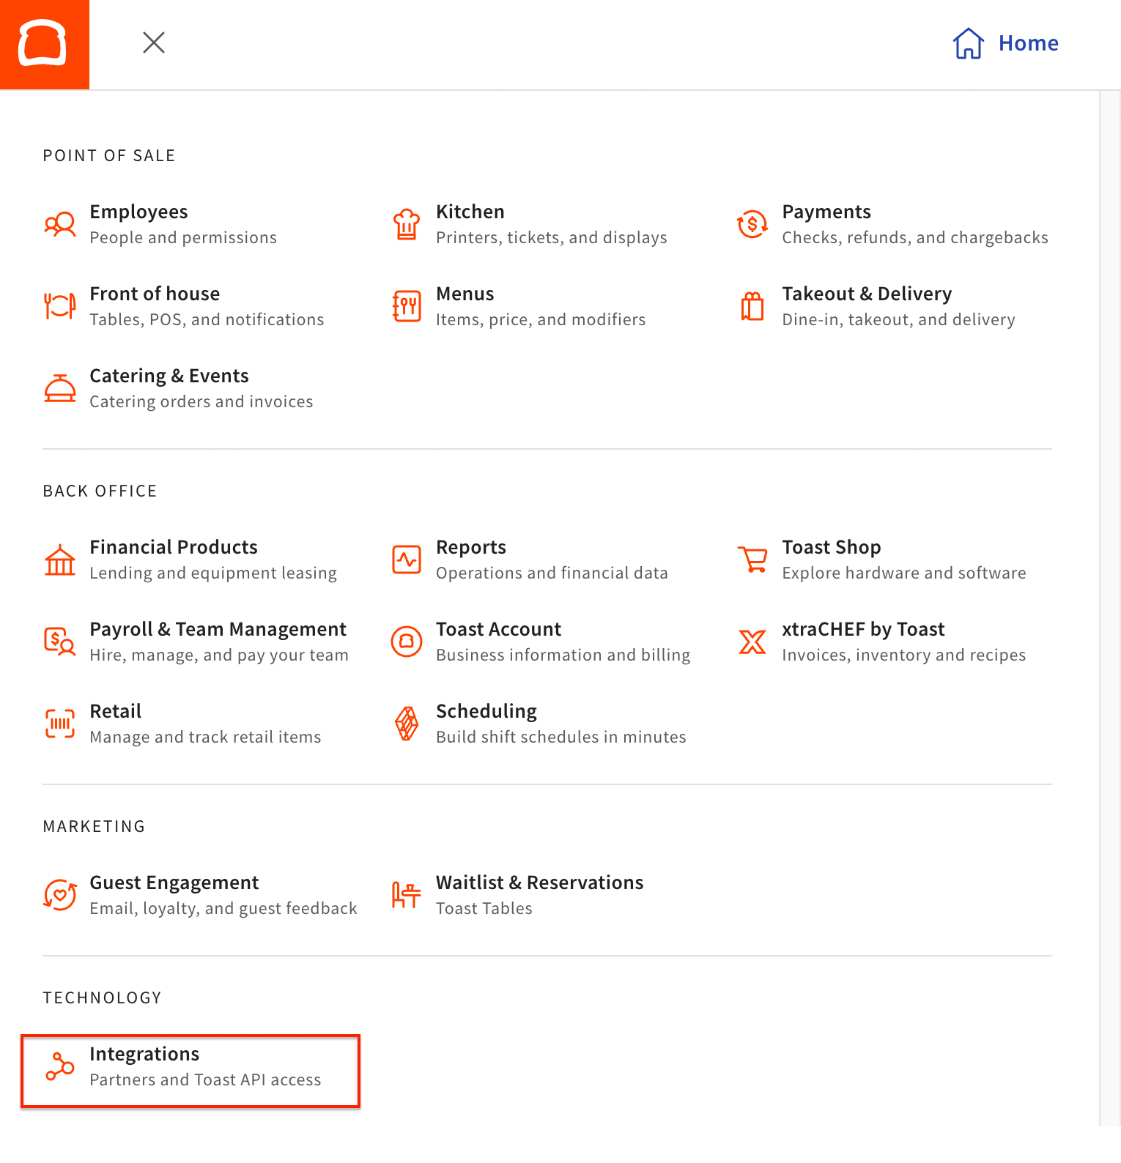
Task: Open Payroll & Team Management
Action: (218, 629)
